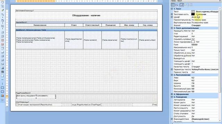The height and width of the screenshot is (124, 222).
Task: Select the {Table.placename} data cell
Action: click(111, 40)
